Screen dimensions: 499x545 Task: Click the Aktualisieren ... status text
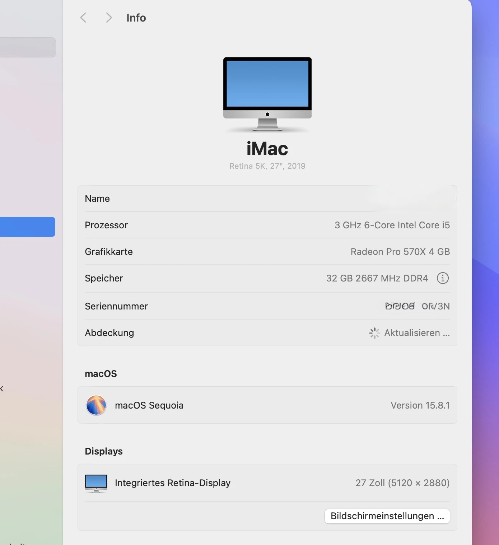pos(417,333)
